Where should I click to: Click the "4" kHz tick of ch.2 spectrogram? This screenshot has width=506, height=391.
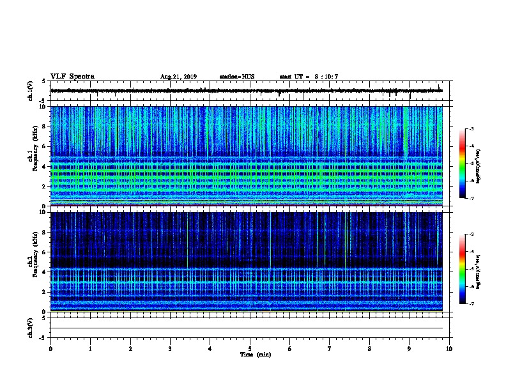coord(45,272)
